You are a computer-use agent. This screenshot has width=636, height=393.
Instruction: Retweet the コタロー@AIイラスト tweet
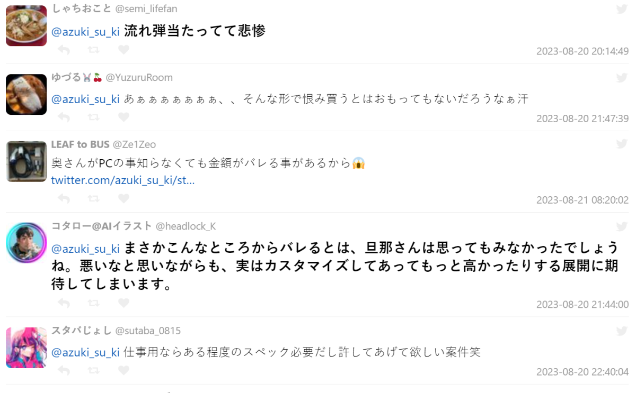[93, 303]
